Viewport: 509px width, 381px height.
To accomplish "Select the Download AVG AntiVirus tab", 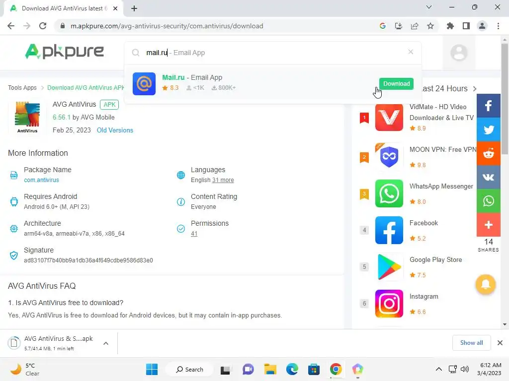I will pyautogui.click(x=64, y=8).
